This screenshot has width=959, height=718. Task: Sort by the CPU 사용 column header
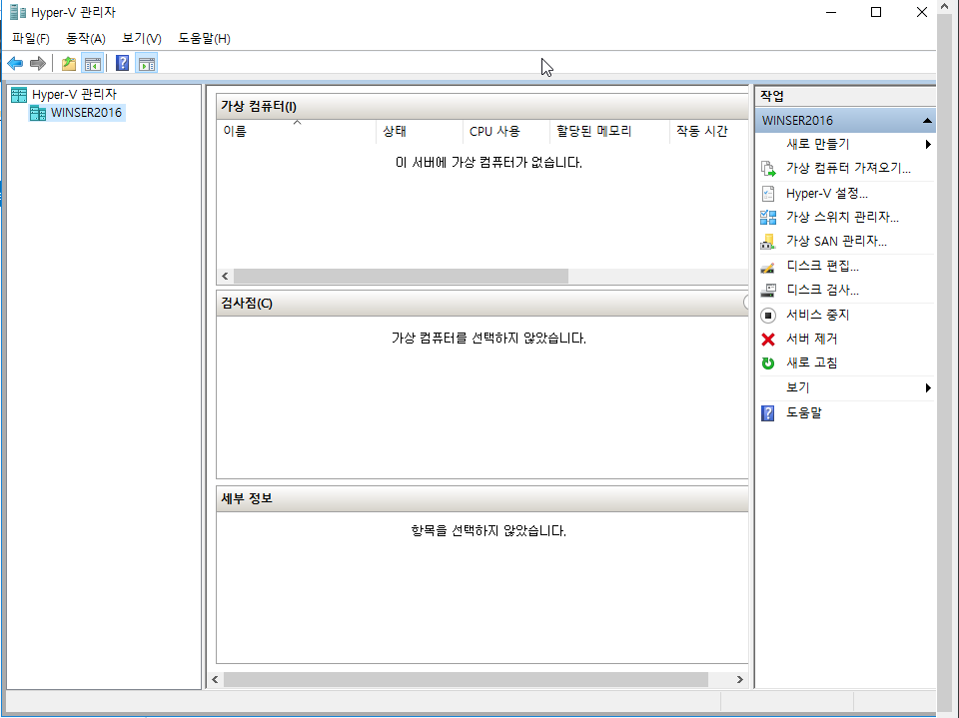(506, 131)
